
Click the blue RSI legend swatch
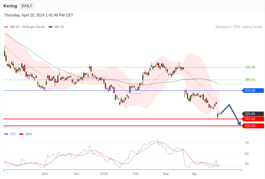(6, 134)
